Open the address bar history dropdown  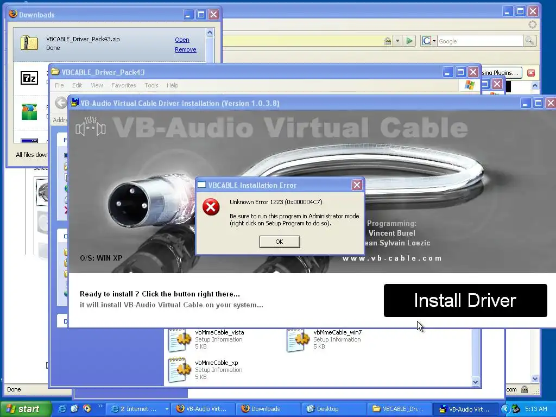[397, 41]
